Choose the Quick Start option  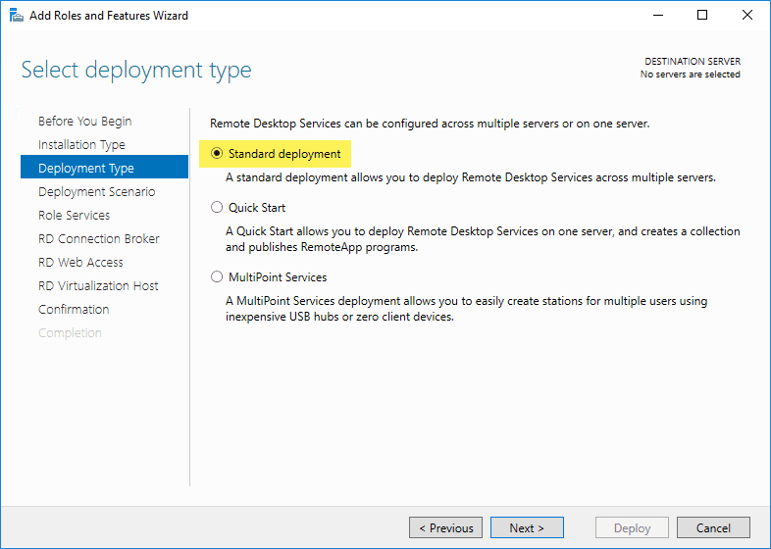(x=218, y=208)
